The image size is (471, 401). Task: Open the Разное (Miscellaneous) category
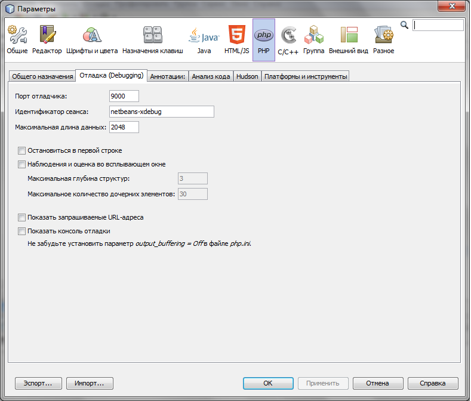click(x=383, y=39)
